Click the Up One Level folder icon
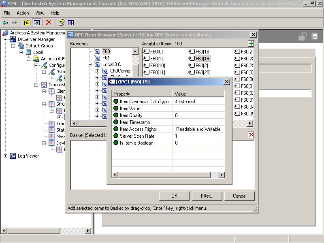The height and width of the screenshot is (243, 324). tap(27, 23)
